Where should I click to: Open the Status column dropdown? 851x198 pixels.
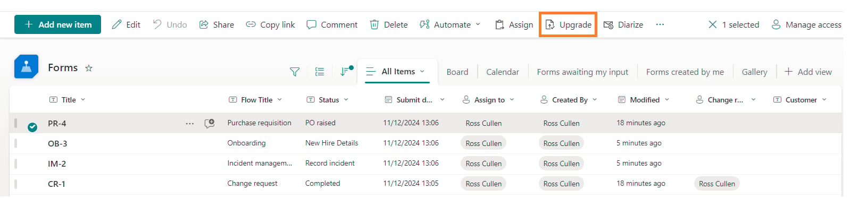(x=346, y=100)
